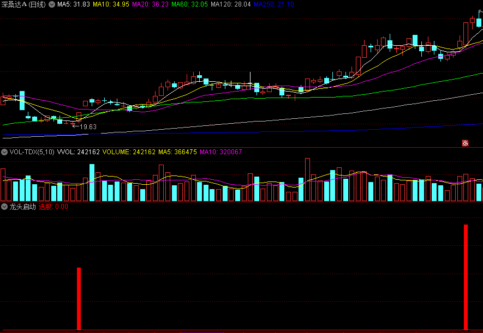Select the tallest red volume bar

tap(307, 179)
